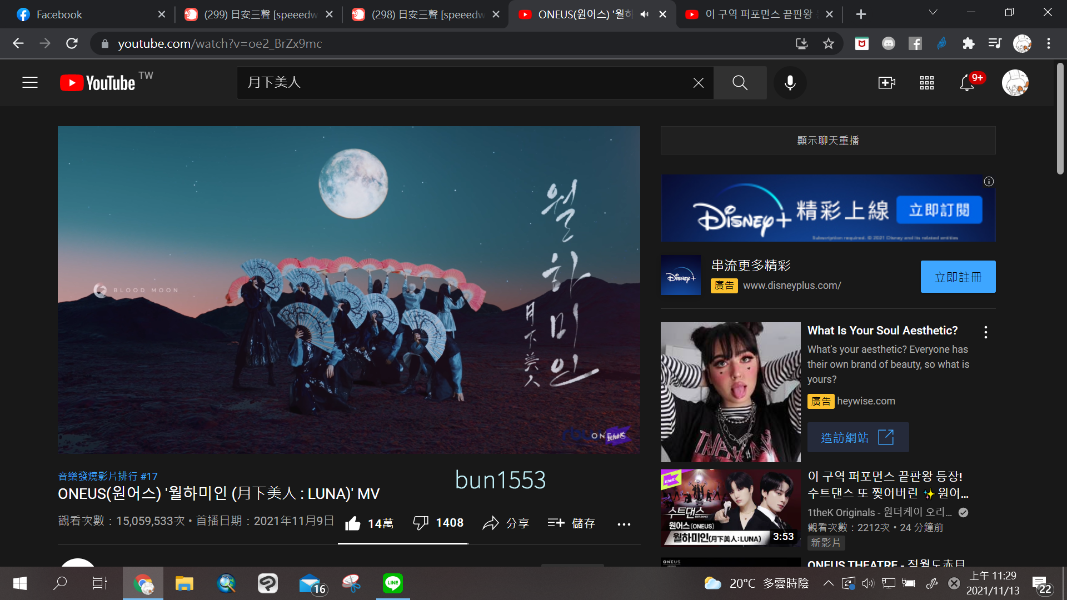This screenshot has width=1067, height=600.
Task: Open the Windows Start menu
Action: (20, 583)
